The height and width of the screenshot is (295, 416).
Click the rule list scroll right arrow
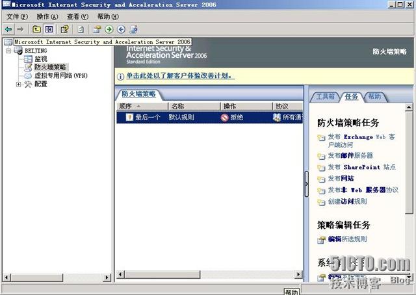coord(299,275)
